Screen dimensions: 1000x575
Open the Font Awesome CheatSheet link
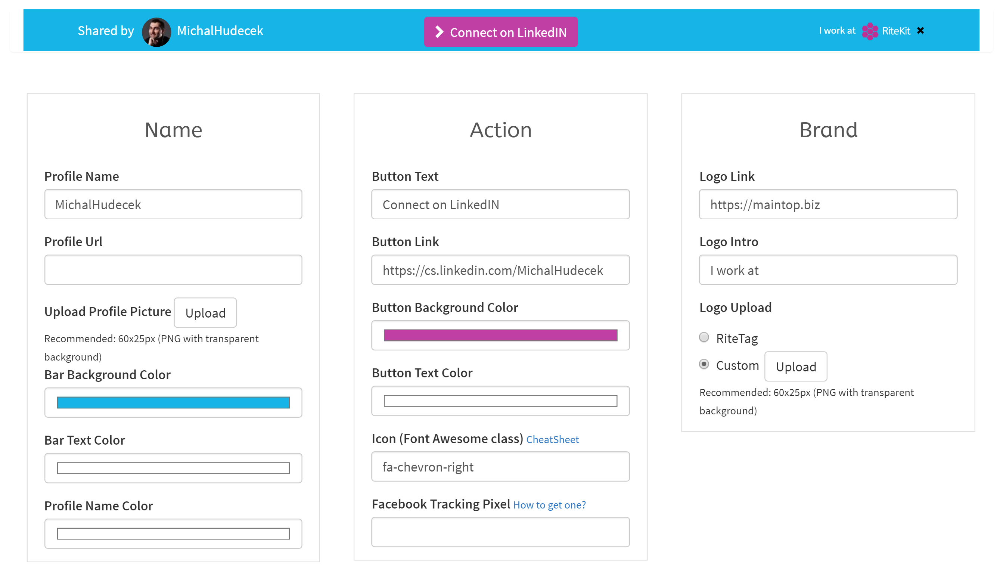(553, 439)
